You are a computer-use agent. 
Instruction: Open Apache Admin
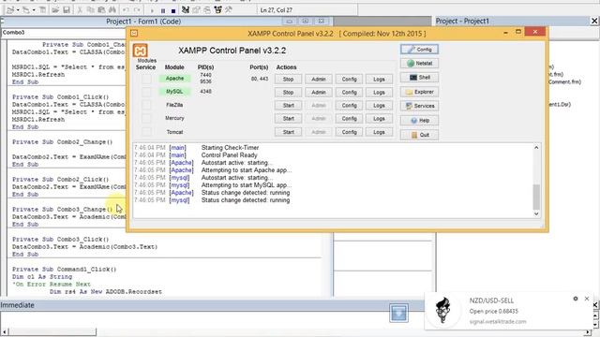[x=319, y=79]
